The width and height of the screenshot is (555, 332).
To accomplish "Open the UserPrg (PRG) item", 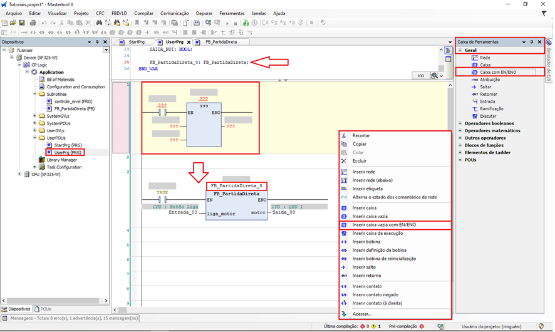I will 68,152.
